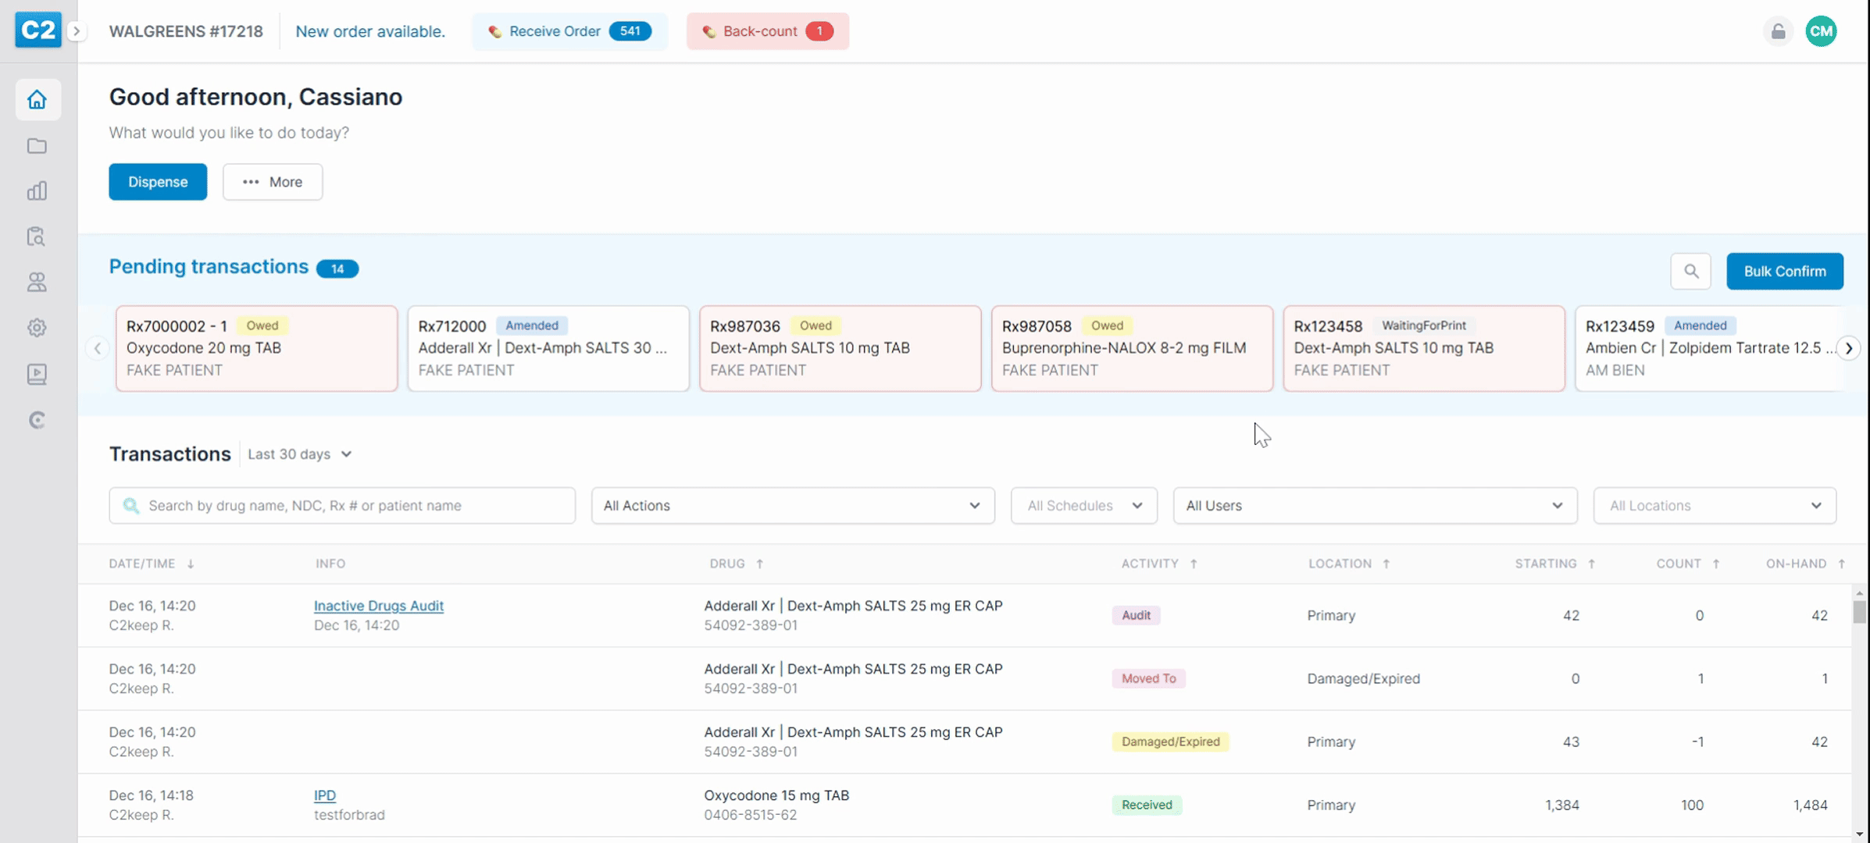Viewport: 1870px width, 843px height.
Task: Click NDC 0406-8515-62 text
Action: [750, 815]
